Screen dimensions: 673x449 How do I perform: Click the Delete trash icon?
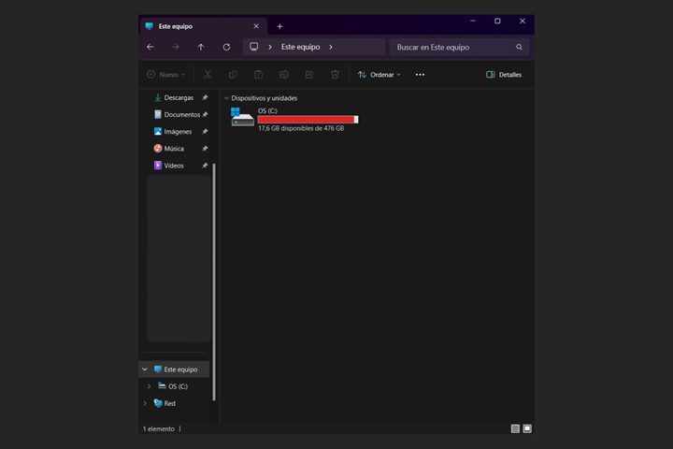(x=335, y=75)
